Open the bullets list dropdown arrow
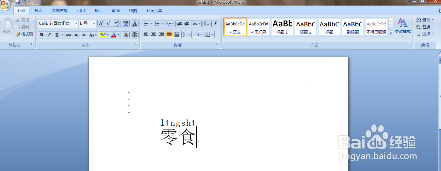Screen dimensions: 441x171 pyautogui.click(x=151, y=23)
